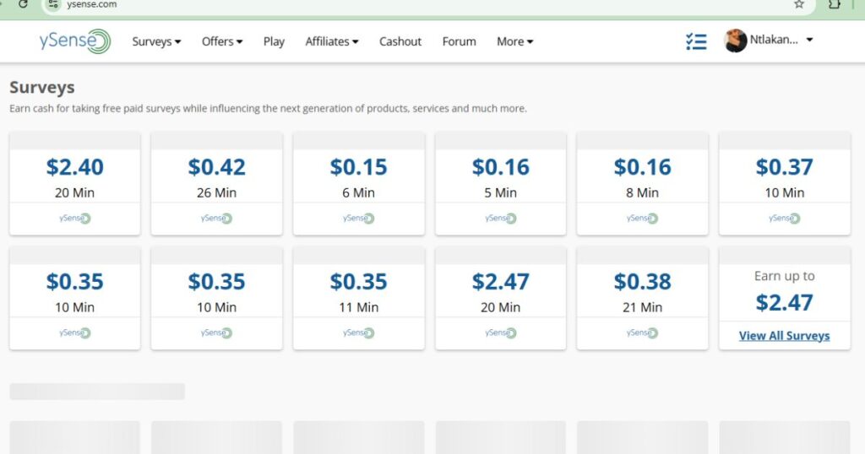Open the Forum page
This screenshot has width=865, height=454.
459,41
